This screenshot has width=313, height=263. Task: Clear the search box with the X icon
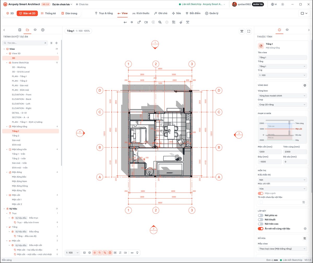(x=45, y=43)
